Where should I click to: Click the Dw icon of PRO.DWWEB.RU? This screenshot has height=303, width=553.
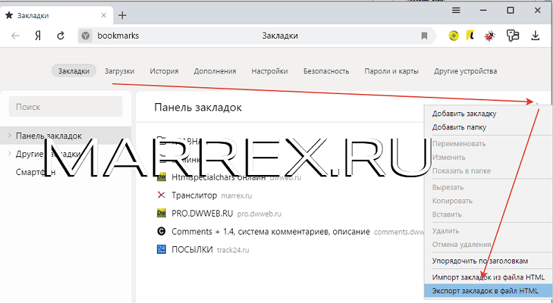(161, 213)
